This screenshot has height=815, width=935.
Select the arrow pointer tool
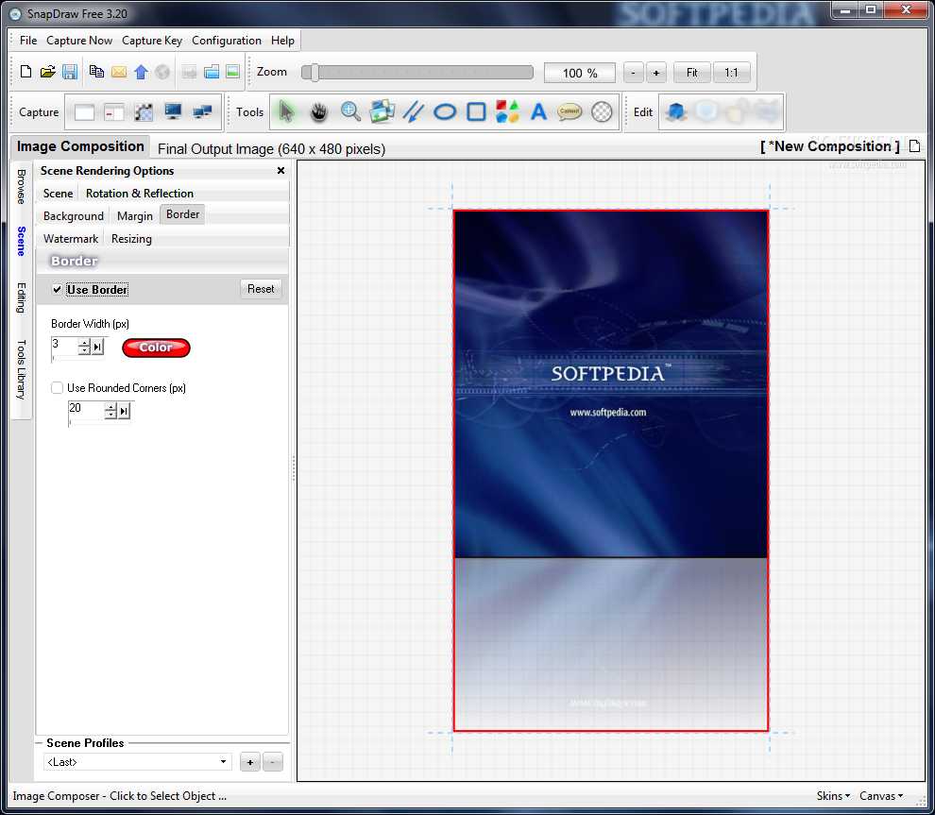[x=287, y=111]
